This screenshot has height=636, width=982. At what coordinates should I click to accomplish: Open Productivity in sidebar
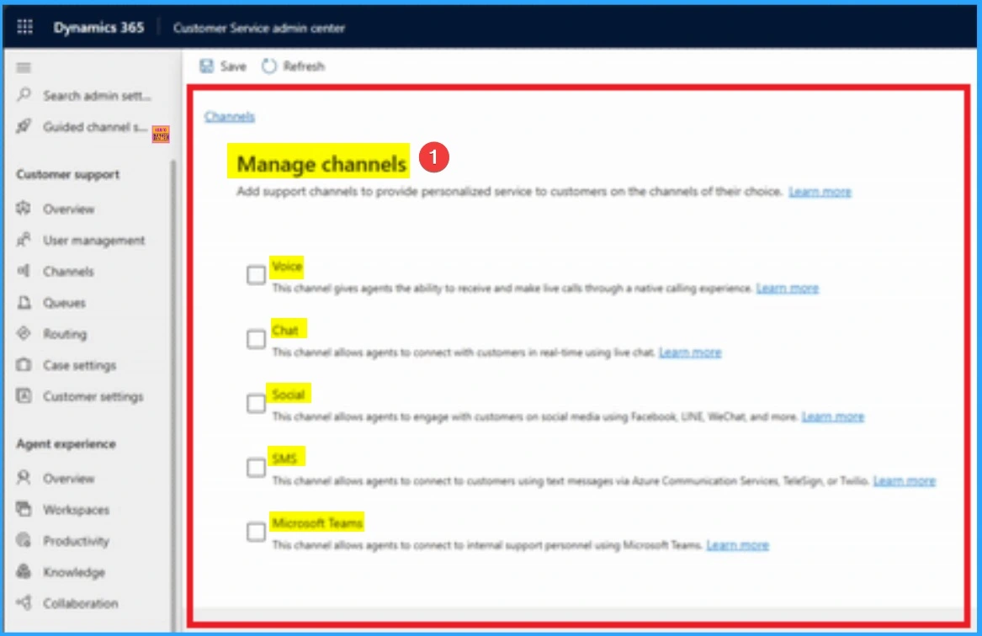[x=77, y=541]
